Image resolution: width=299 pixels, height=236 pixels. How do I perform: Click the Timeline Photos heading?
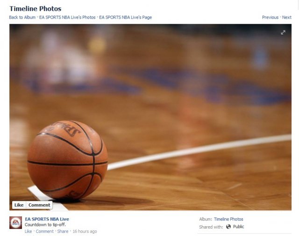[x=36, y=8]
